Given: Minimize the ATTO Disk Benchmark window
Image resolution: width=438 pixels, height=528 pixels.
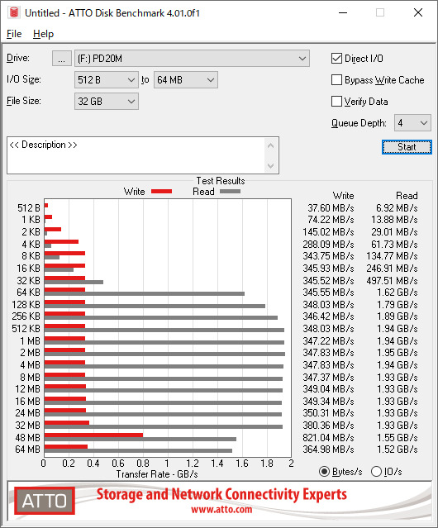Looking at the screenshot, I should click(x=343, y=12).
